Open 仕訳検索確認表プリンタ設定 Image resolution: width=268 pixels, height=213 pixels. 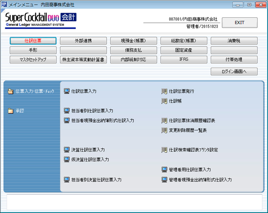pos(194,150)
